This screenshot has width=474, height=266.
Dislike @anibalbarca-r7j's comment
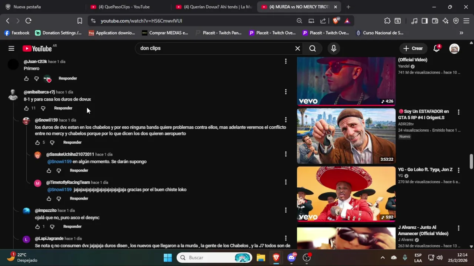click(43, 108)
